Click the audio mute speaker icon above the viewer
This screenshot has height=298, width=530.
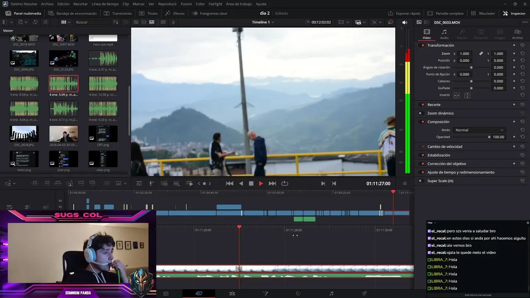tap(405, 22)
